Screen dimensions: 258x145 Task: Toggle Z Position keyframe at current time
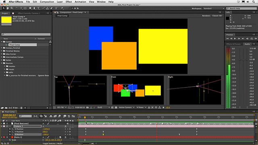coord(68,135)
